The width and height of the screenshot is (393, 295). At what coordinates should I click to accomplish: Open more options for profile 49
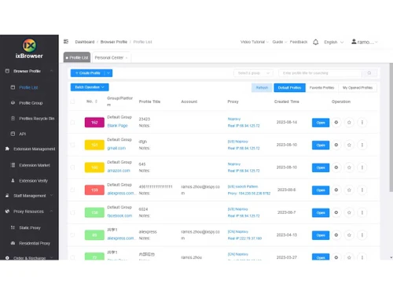[362, 235]
